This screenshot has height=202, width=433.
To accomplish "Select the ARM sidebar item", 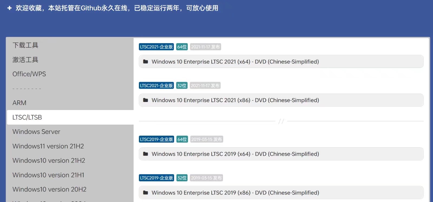I will [19, 103].
